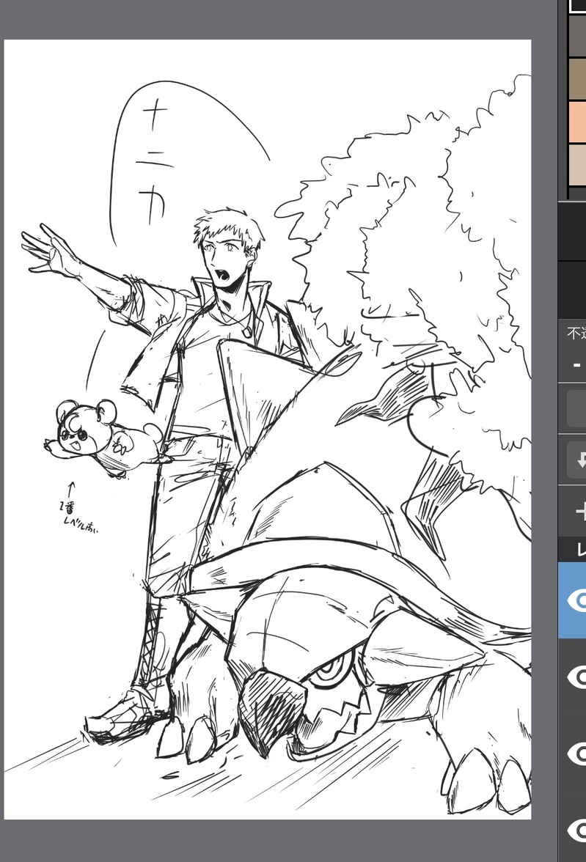This screenshot has height=862, width=586.
Task: Click the white drawing canvas with the sketch
Action: pos(268,429)
